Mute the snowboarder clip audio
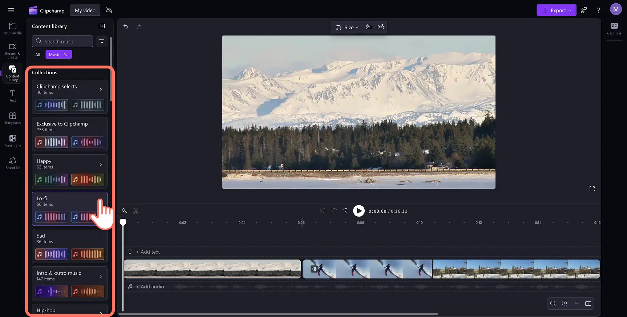Screen dimensions: 627x317 (314, 269)
